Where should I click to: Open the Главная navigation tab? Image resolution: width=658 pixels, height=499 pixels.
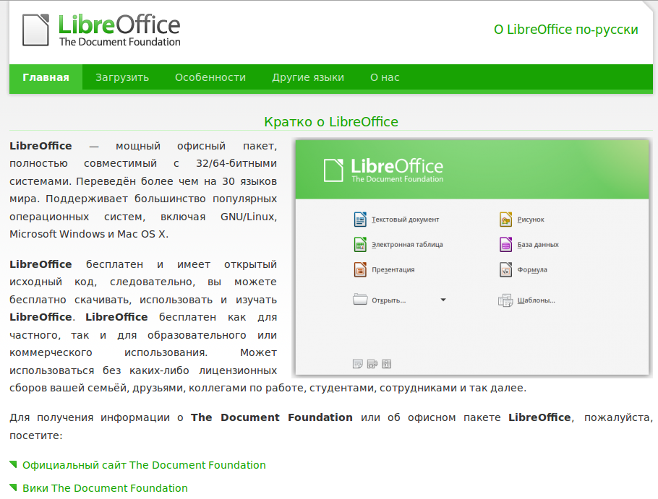tap(46, 78)
